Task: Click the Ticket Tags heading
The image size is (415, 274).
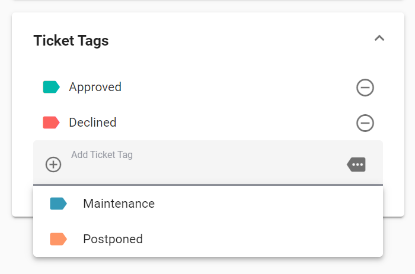Action: 71,41
